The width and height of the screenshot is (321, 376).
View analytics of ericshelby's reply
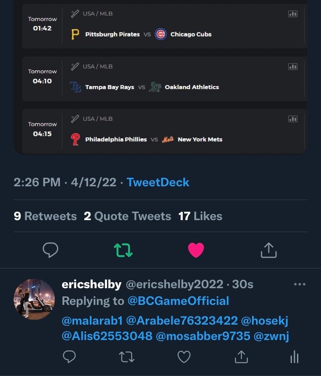click(294, 357)
